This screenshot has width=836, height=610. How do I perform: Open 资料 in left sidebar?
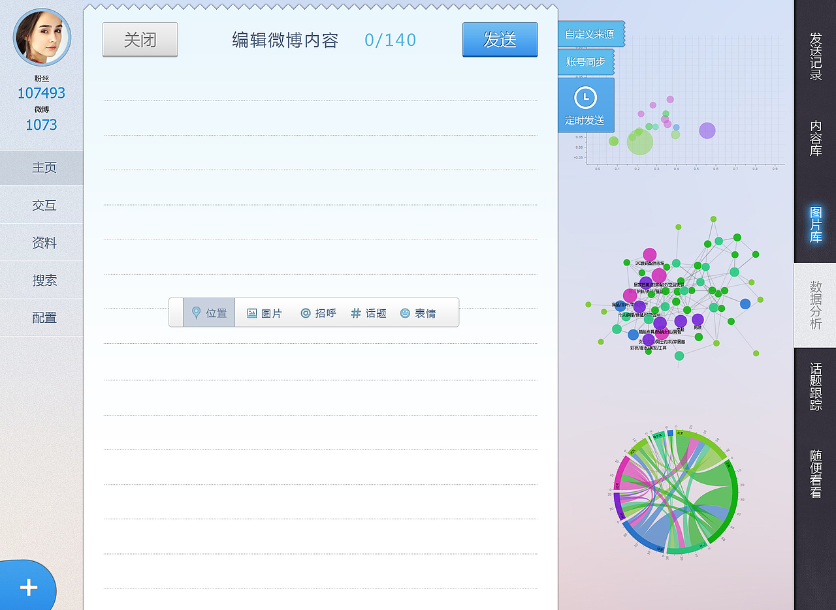42,243
